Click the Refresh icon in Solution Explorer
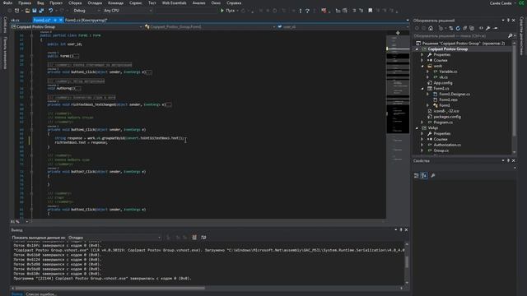Viewport: 527px width, 296px height. 458,28
